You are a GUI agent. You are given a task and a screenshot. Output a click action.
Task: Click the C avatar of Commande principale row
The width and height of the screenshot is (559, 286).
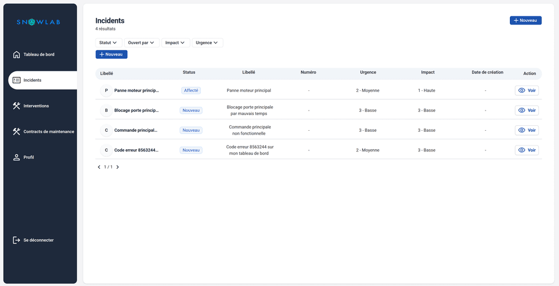point(106,131)
